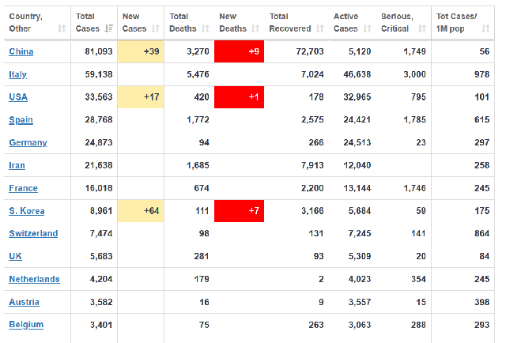
Task: Select USA's +1 new deaths cell
Action: 239,97
